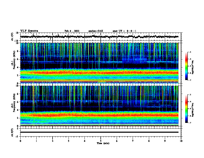This screenshot has width=204, height=158.
Task: Click the ch.1 spectrogram panel
Action: (x=99, y=63)
